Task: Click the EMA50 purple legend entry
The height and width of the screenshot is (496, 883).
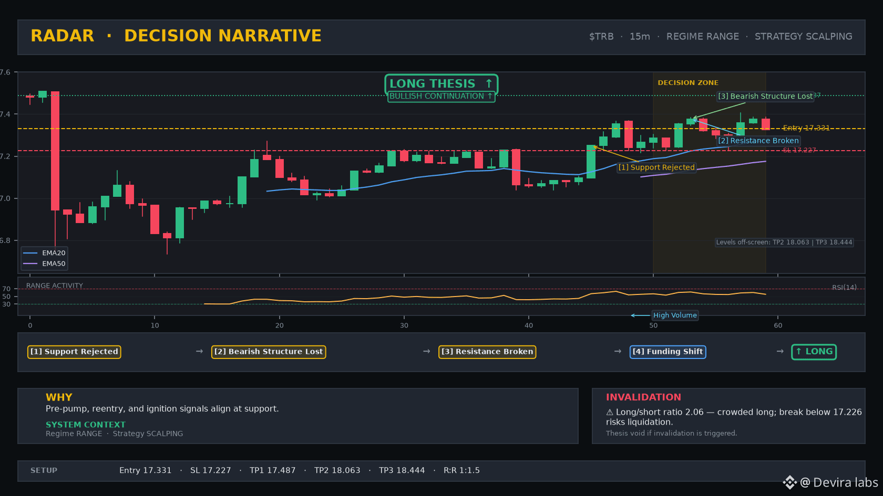Action: pyautogui.click(x=45, y=264)
